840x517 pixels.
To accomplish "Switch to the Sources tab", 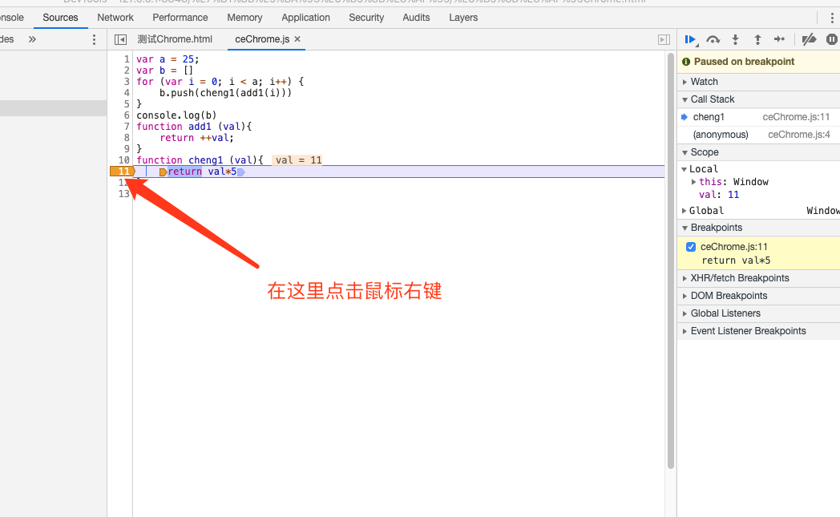I will pyautogui.click(x=61, y=18).
